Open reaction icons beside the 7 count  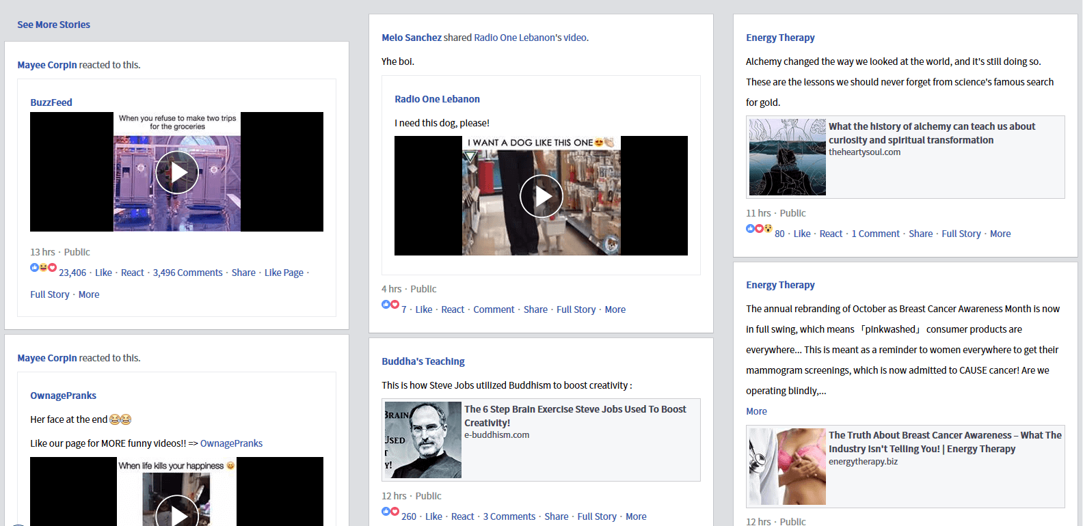click(x=390, y=304)
